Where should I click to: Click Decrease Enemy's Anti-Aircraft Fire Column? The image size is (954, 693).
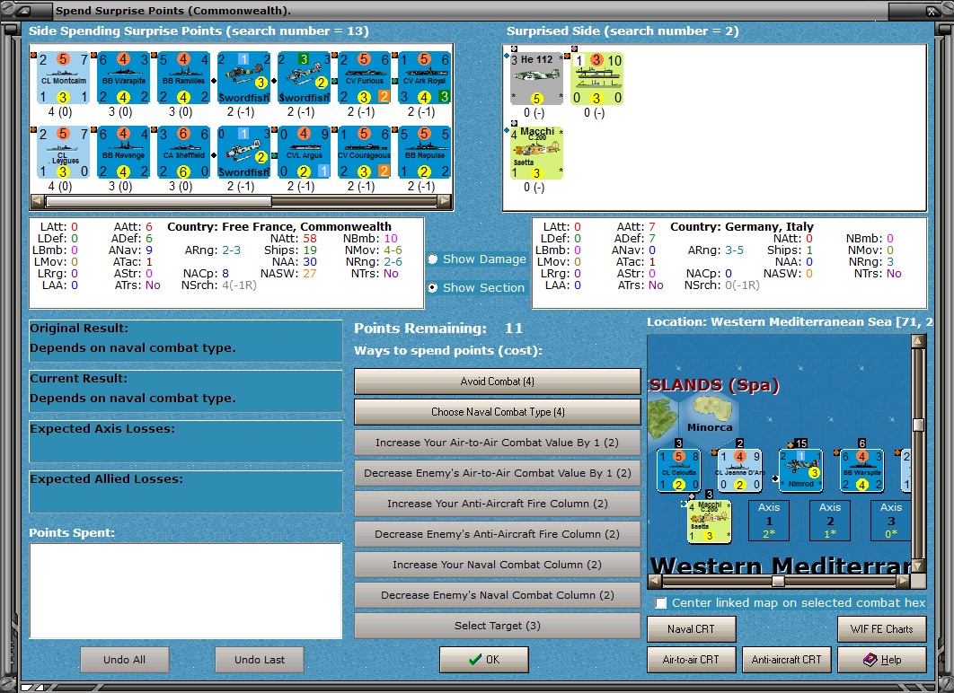[497, 534]
